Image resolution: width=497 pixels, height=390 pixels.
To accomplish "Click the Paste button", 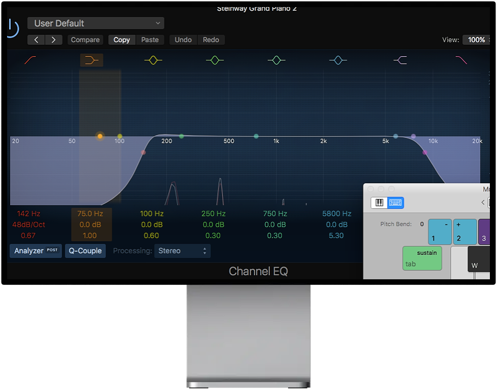I will pos(150,40).
